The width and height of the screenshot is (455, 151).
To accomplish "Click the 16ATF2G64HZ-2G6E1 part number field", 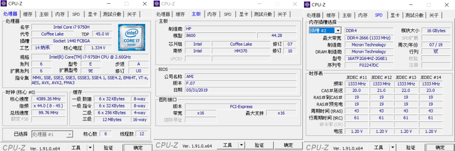I will (x=369, y=58).
